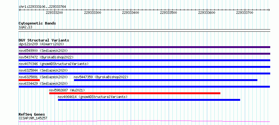Open nsv5982687 (Wu2021) variant label
This screenshot has height=125, width=279.
[67, 90]
